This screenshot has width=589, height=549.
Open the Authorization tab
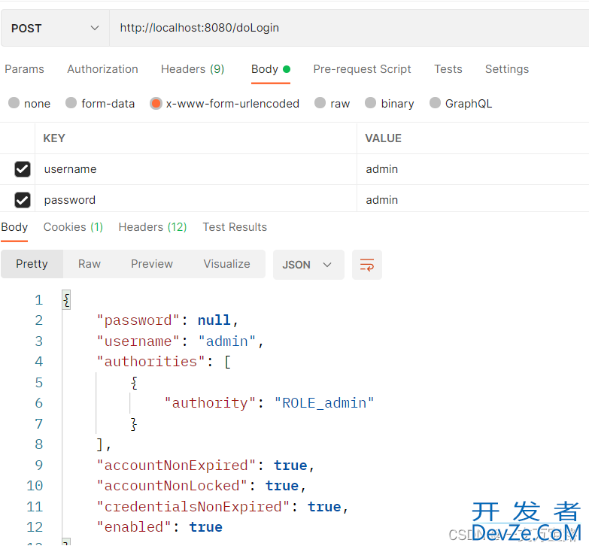[x=102, y=69]
